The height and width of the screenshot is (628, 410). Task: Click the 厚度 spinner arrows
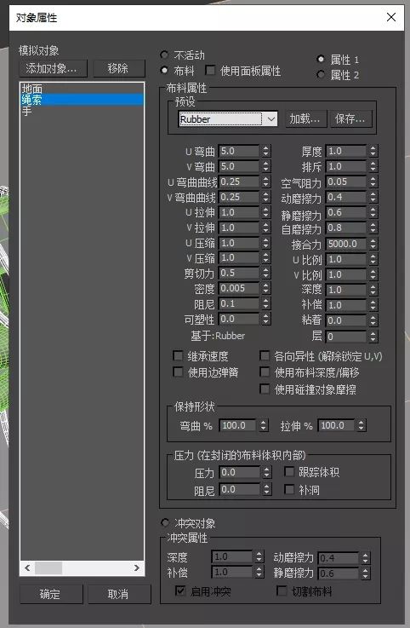(373, 151)
